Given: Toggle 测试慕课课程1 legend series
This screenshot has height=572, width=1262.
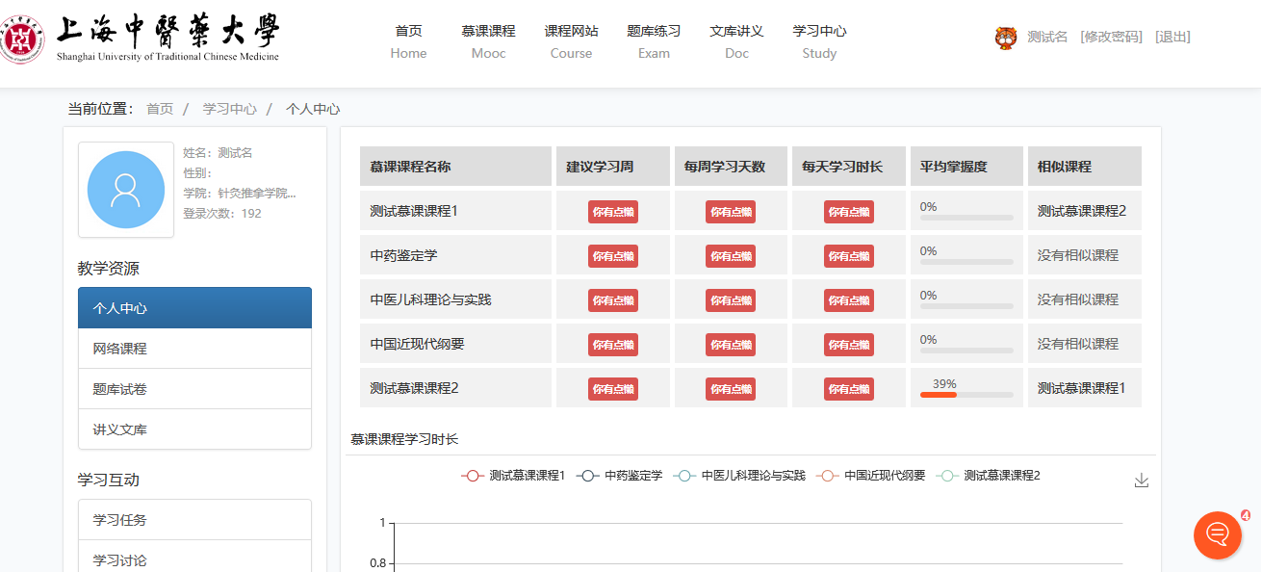Looking at the screenshot, I should pyautogui.click(x=514, y=476).
